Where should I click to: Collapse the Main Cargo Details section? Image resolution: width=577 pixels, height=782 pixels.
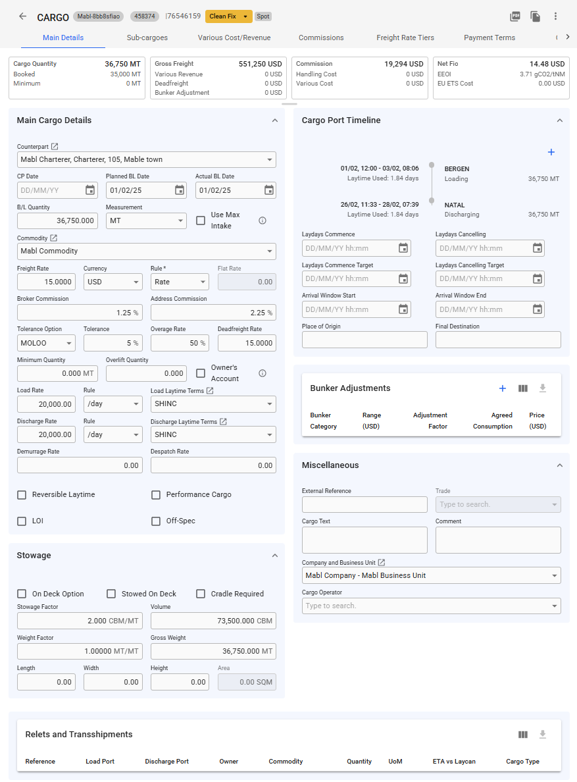(x=274, y=120)
